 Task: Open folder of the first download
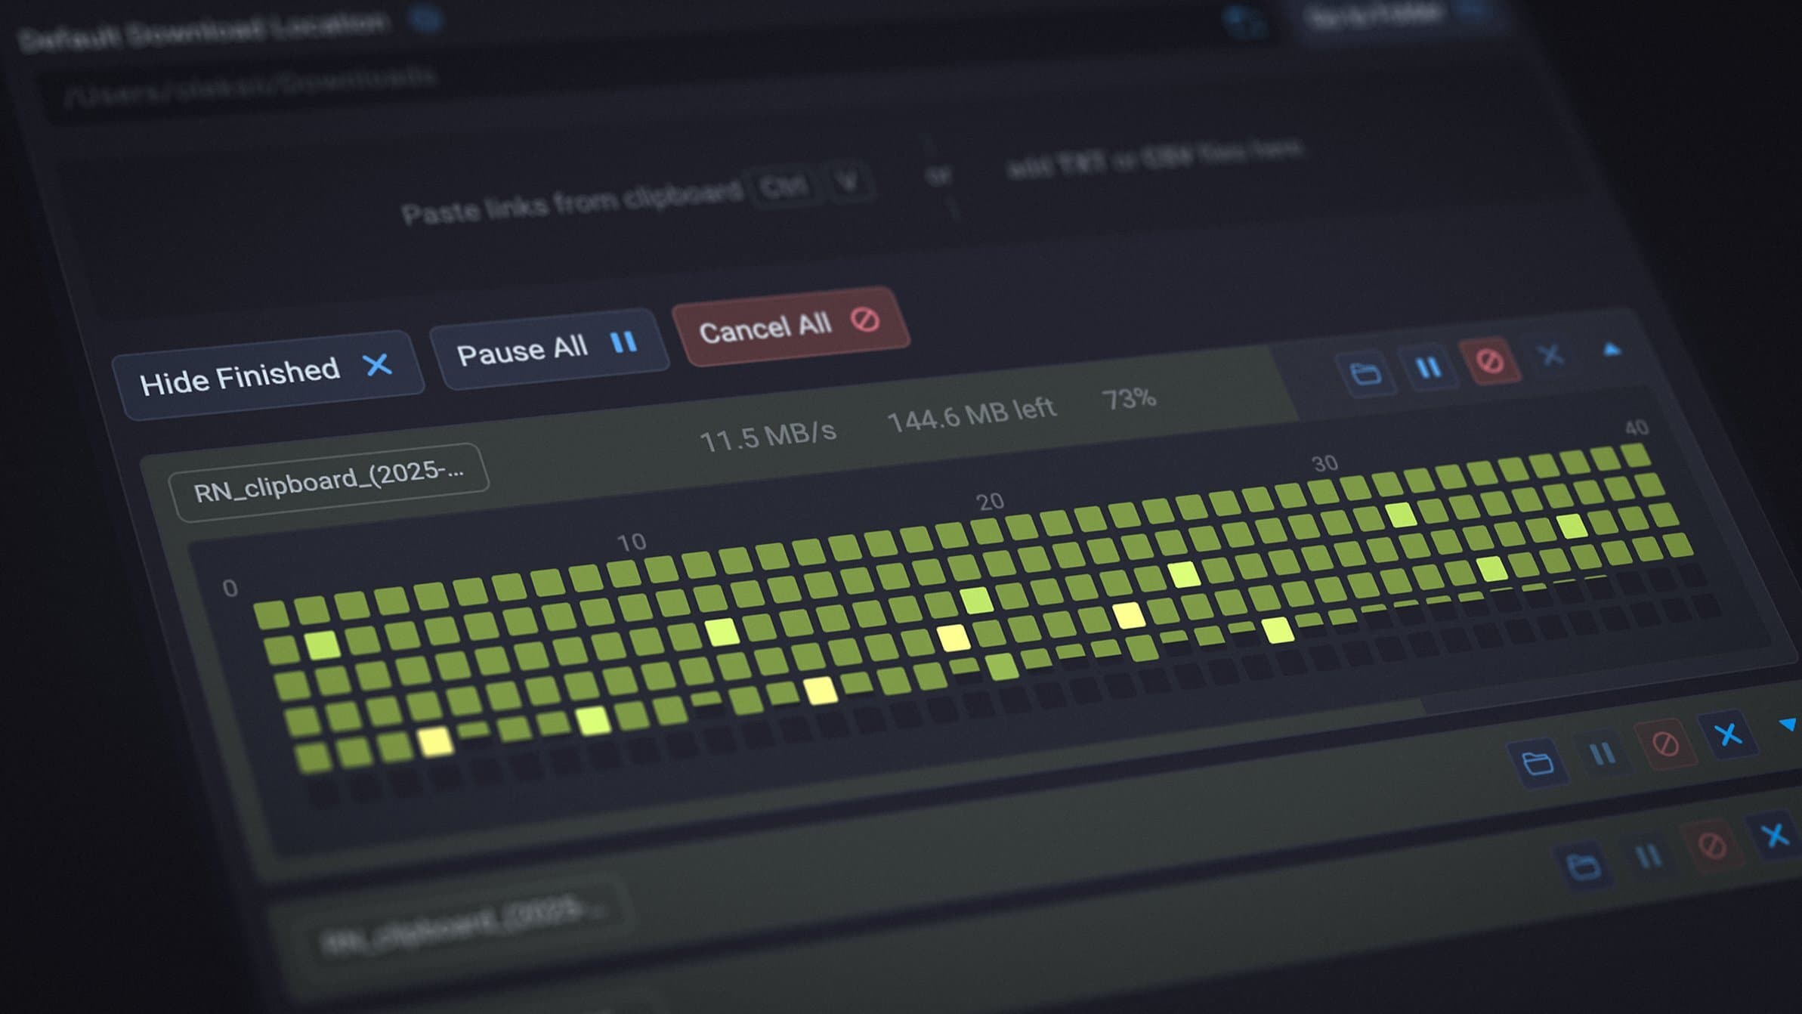pos(1365,373)
